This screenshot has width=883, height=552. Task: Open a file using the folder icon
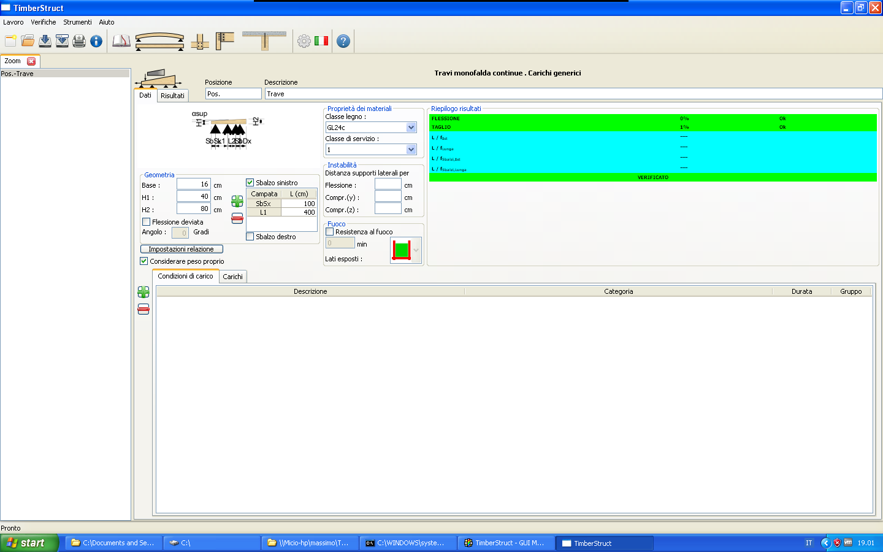pyautogui.click(x=28, y=41)
